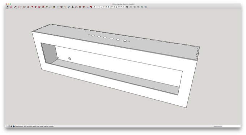Set camera to Right view

pos(119,7)
